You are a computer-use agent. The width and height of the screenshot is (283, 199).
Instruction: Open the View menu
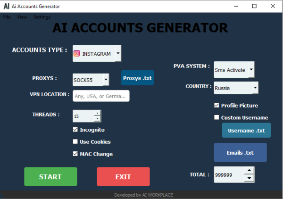point(22,17)
